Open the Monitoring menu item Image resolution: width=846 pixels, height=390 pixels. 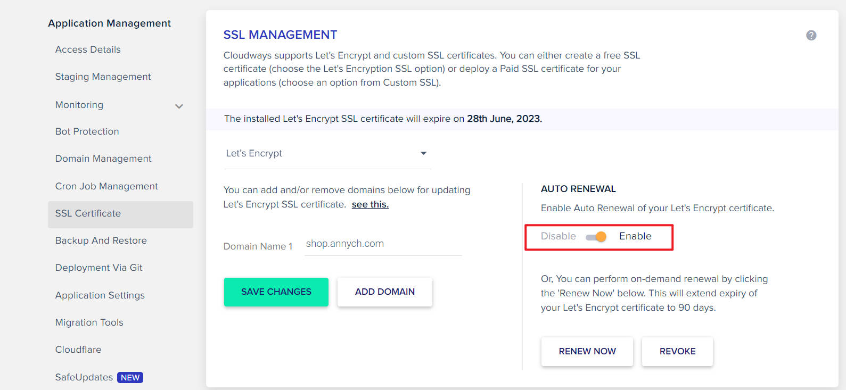(79, 105)
